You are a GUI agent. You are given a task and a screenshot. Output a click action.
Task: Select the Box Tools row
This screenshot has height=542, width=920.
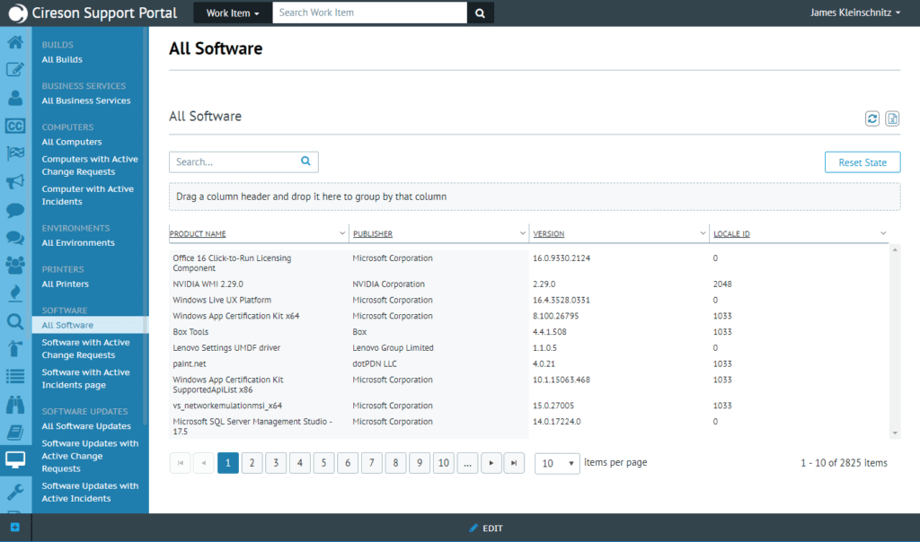tap(529, 332)
